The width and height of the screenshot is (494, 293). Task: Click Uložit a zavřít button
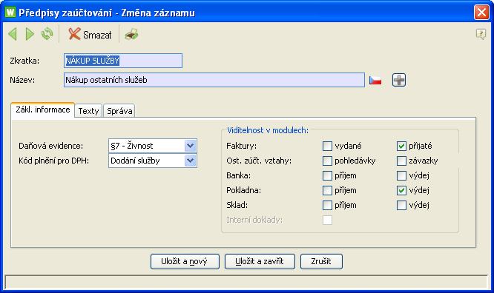coord(260,262)
